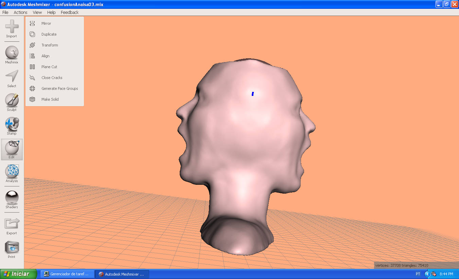Click the Generate Face Groups icon

tap(32, 88)
